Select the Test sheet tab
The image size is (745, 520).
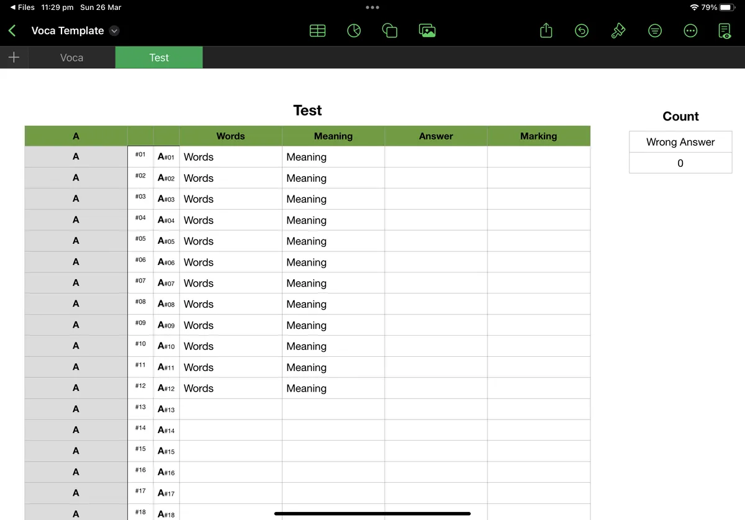pyautogui.click(x=159, y=58)
